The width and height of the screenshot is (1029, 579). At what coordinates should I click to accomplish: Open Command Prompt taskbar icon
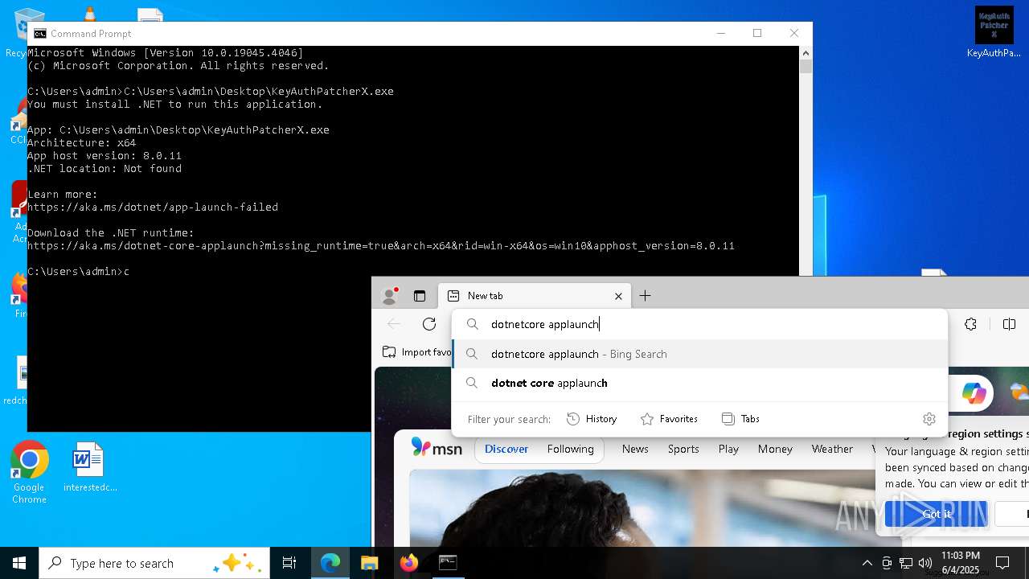click(x=448, y=563)
